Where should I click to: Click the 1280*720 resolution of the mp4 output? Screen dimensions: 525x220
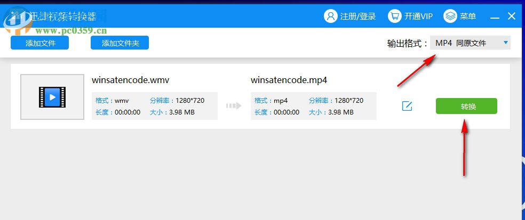pos(349,101)
